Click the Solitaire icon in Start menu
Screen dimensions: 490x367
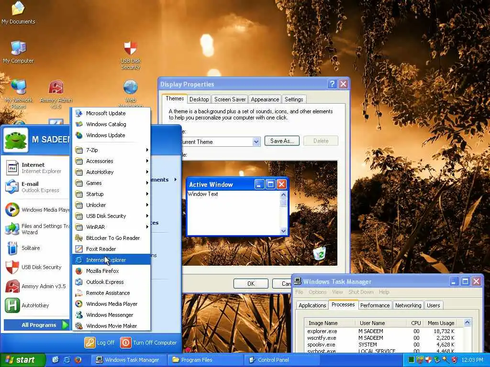click(12, 248)
